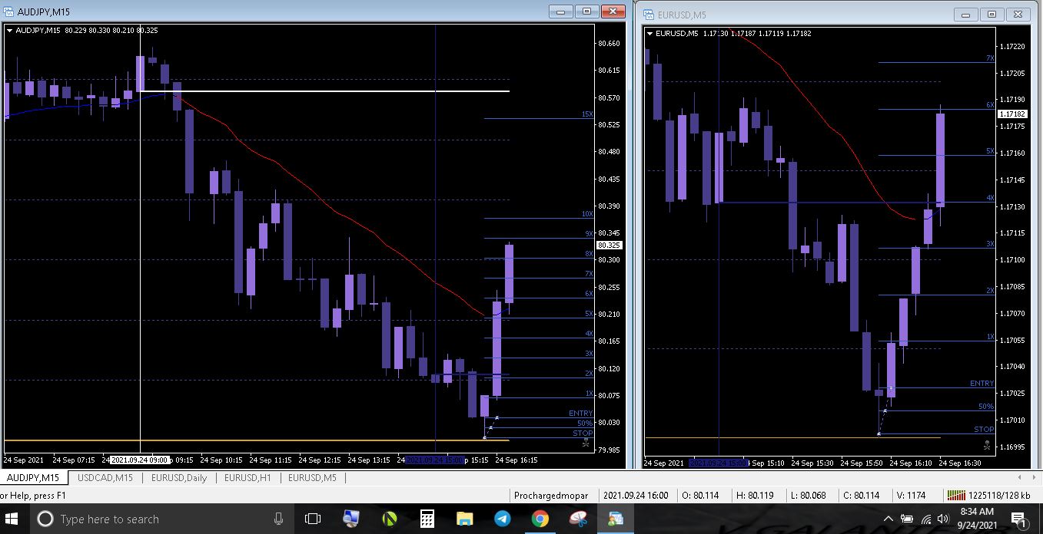Click the 7X level label on EURUSD chart
Viewport: 1043px width, 534px height.
(990, 58)
